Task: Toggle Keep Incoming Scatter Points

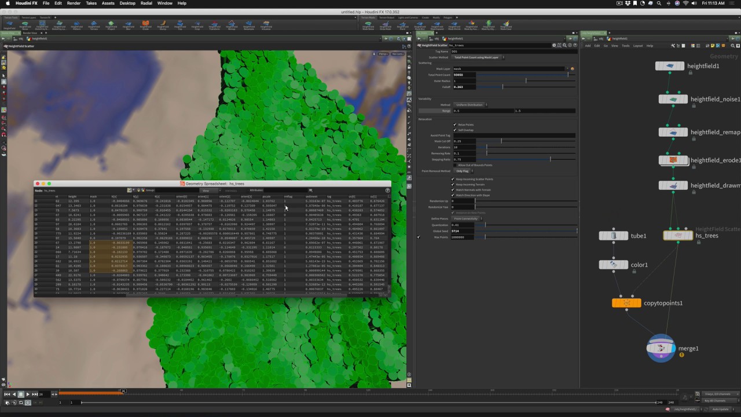Action: 453,179
